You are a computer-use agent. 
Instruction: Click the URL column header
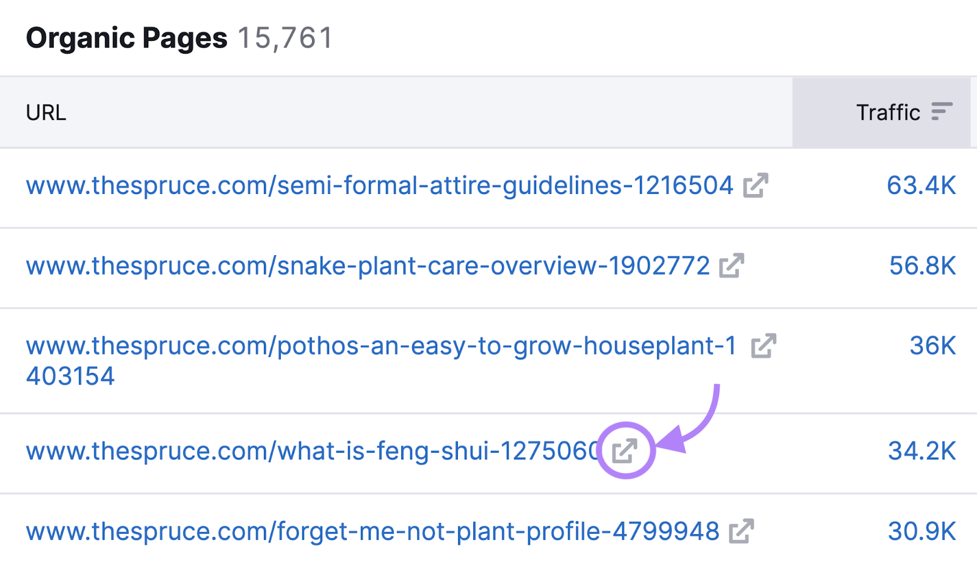tap(46, 113)
